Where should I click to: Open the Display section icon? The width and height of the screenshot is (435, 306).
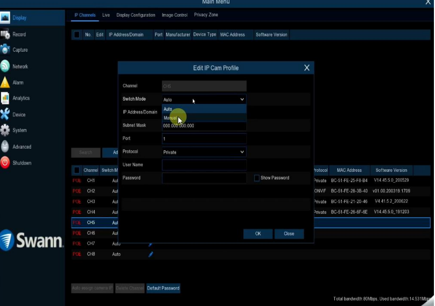point(5,18)
